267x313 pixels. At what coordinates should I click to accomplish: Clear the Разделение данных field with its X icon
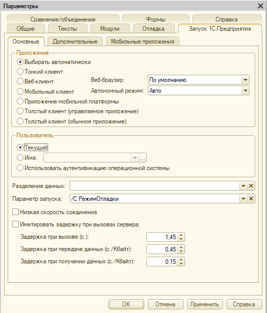click(x=251, y=186)
